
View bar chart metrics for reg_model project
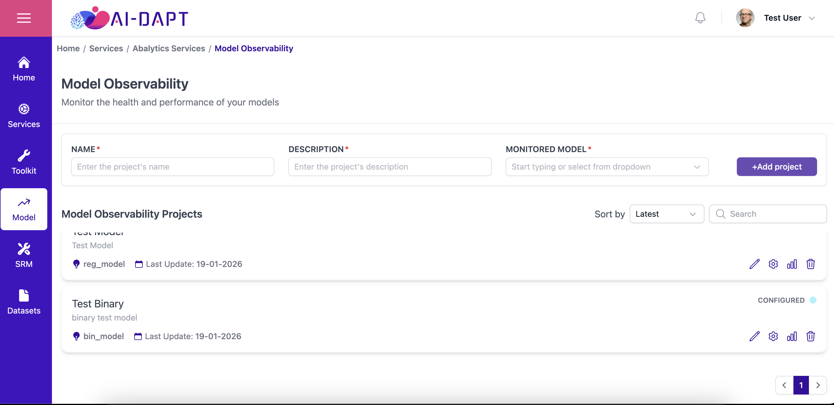(x=792, y=264)
